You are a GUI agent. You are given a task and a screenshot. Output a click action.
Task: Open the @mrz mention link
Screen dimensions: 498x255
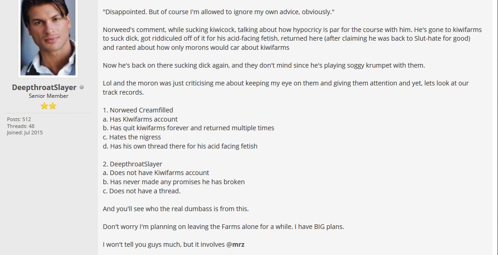click(236, 244)
